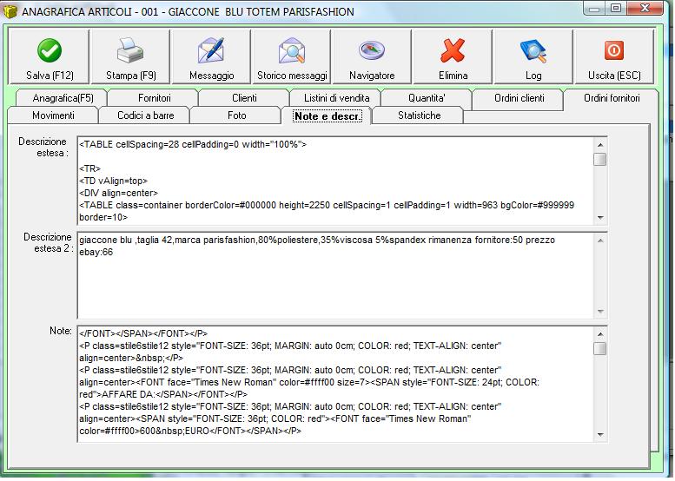The image size is (675, 481).
Task: Maximize the Anagrafica Articoli window
Action: coord(616,9)
